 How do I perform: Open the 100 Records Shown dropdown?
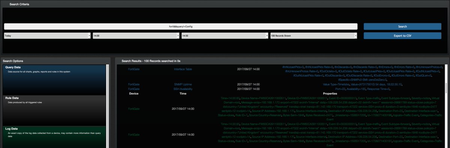pos(313,36)
